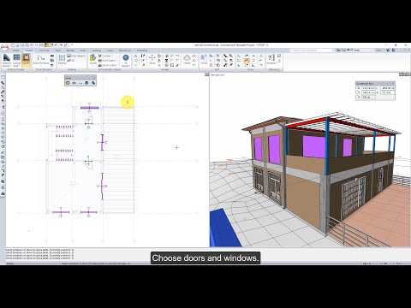Activate the highlighted Jamb tool in ribbon

pos(26,57)
